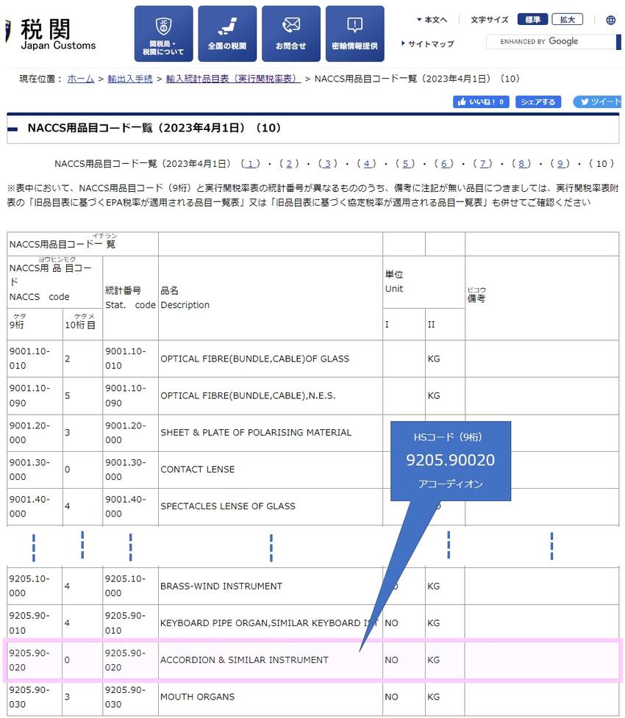Image resolution: width=625 pixels, height=718 pixels.
Task: Go to NACCS list page (8)
Action: (521, 163)
